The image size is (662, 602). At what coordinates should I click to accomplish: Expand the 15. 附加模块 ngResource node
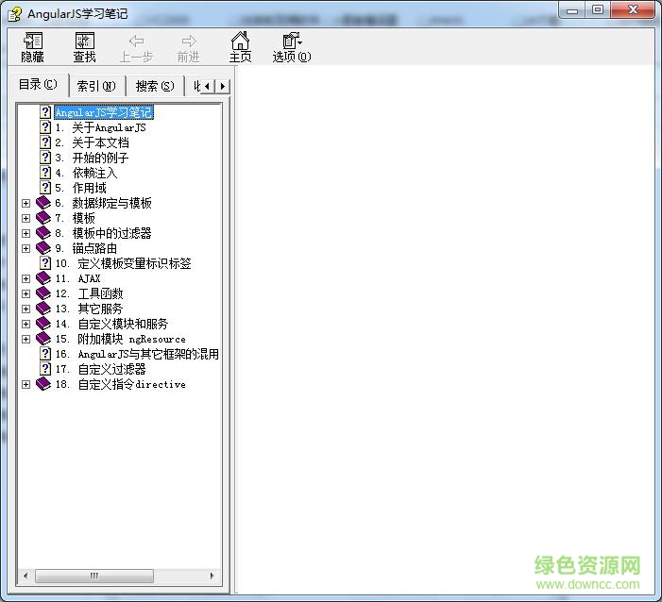click(26, 339)
